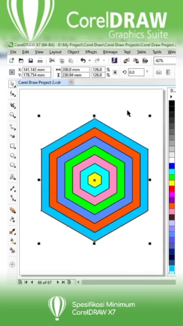Open the File menu
This screenshot has width=183, height=326.
[13, 52]
